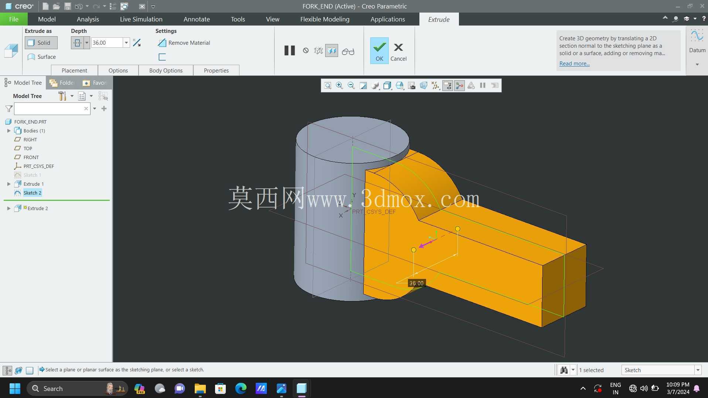
Task: Open the Body Options tab
Action: pos(166,70)
